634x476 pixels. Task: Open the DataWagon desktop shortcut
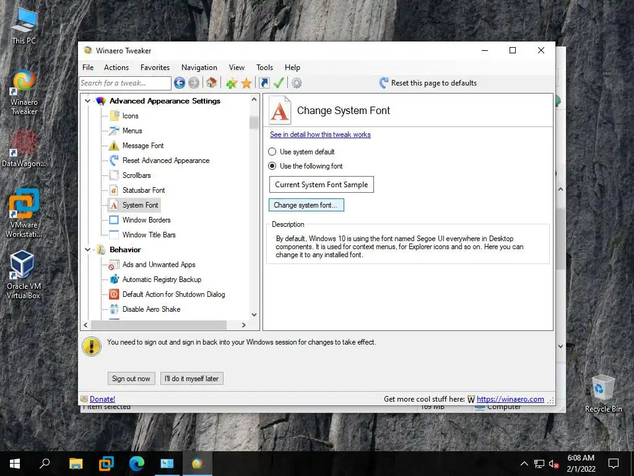pos(24,149)
